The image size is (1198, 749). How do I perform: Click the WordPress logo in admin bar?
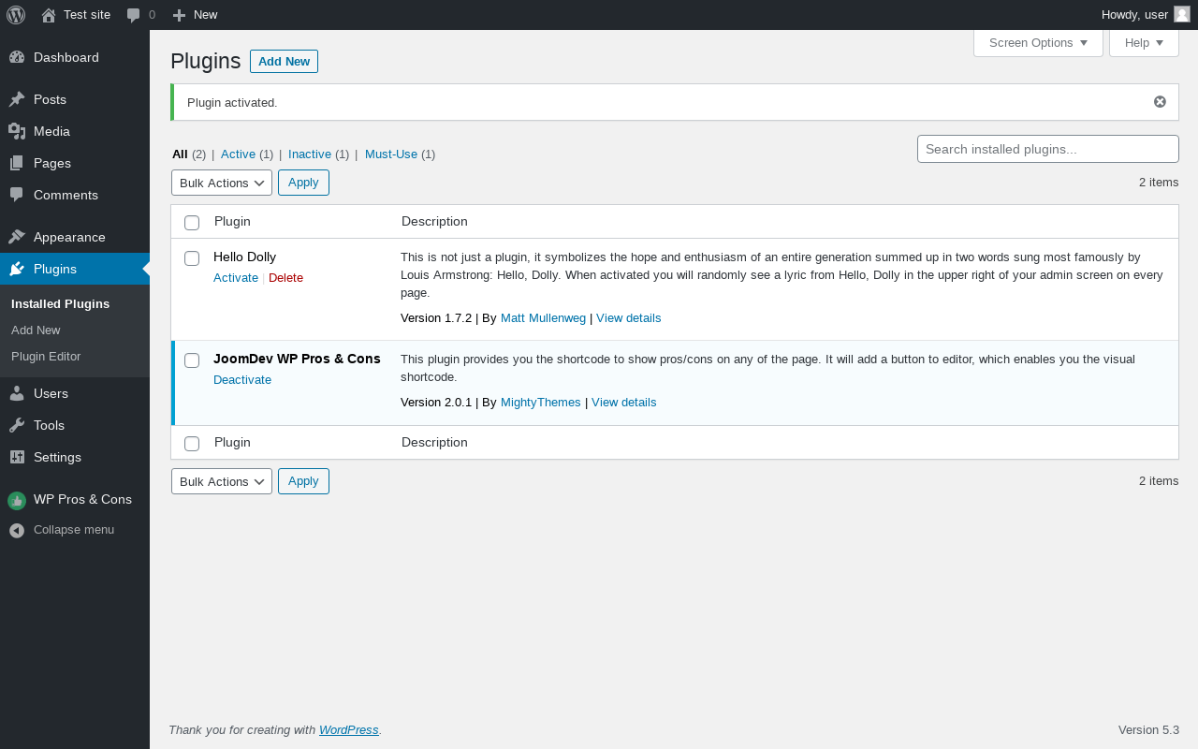(16, 15)
